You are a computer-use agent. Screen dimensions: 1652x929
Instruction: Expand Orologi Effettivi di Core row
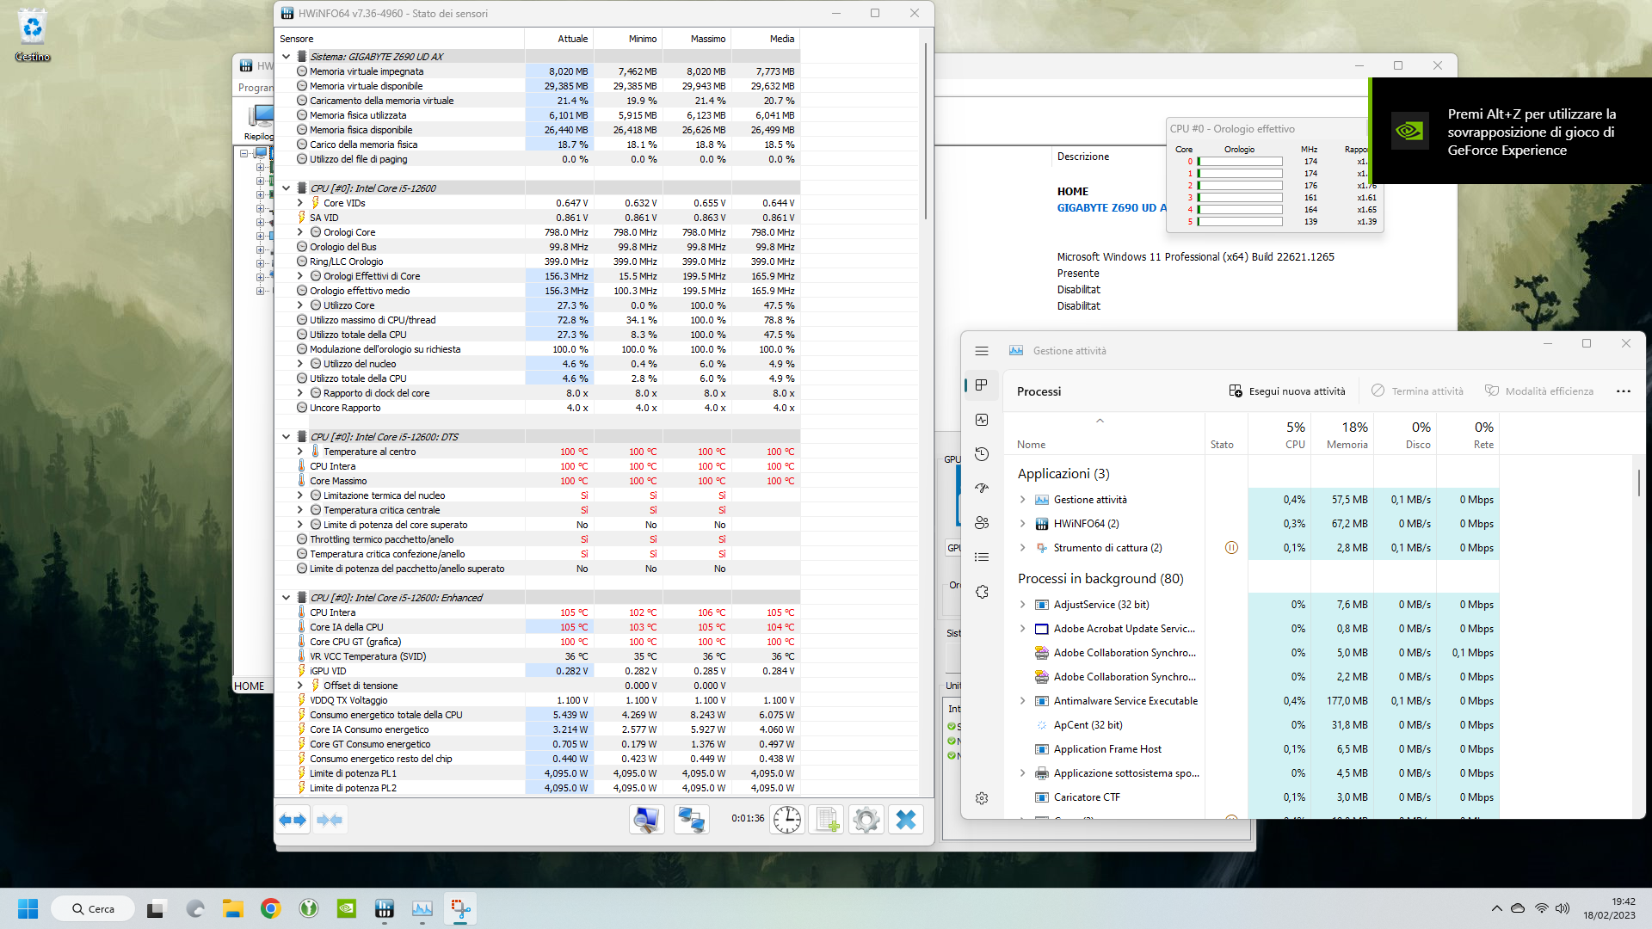(x=299, y=276)
